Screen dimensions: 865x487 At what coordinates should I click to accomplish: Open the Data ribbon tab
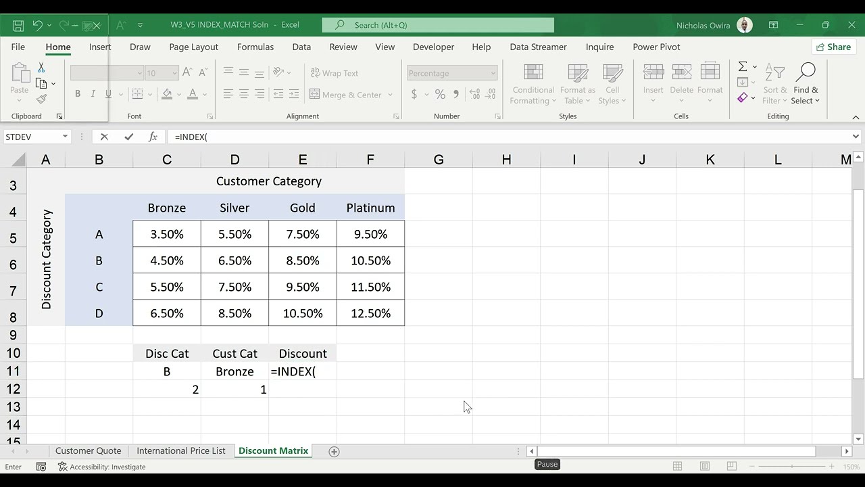pyautogui.click(x=301, y=47)
